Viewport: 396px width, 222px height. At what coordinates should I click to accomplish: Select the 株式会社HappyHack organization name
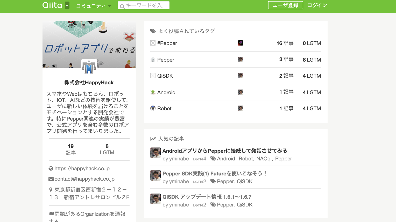[x=89, y=83]
